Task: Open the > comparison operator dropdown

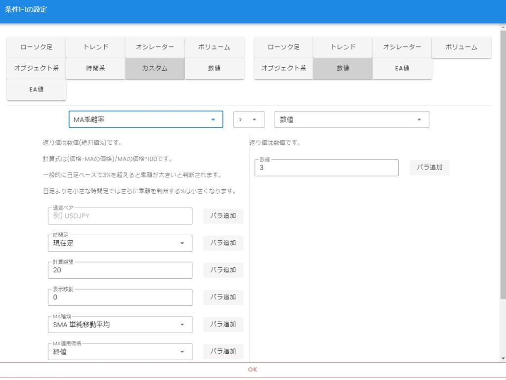Action: click(x=249, y=120)
